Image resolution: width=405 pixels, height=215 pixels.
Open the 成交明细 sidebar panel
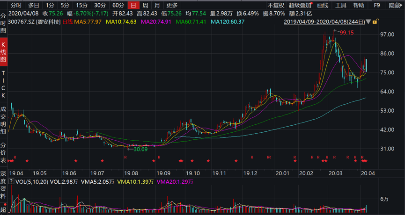pos(3,119)
